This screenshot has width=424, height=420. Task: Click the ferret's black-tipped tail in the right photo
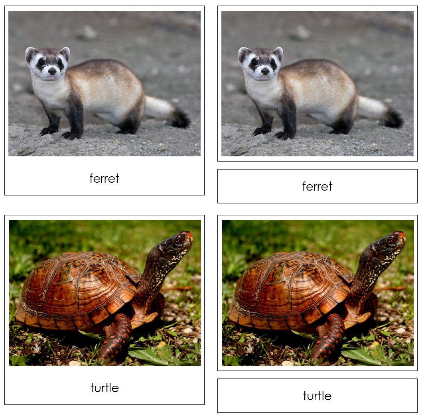(381, 111)
